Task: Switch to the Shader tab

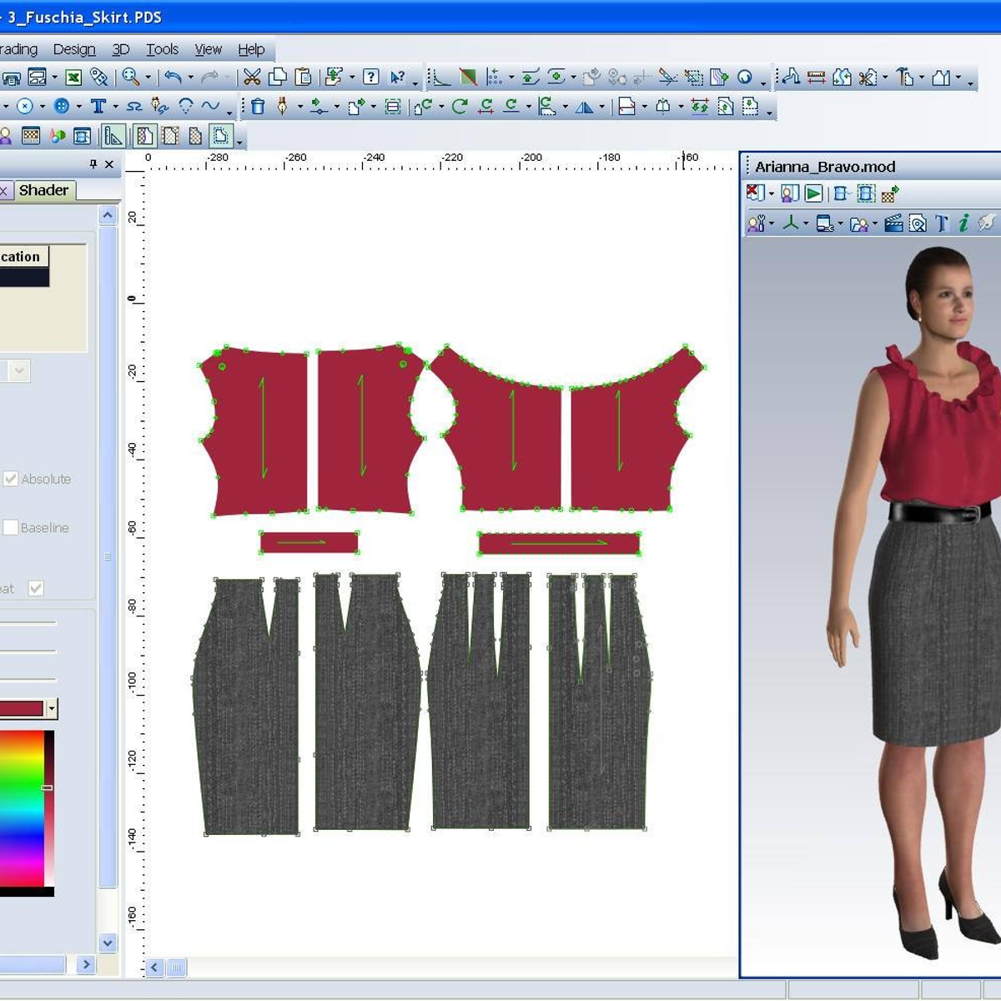Action: coord(44,190)
